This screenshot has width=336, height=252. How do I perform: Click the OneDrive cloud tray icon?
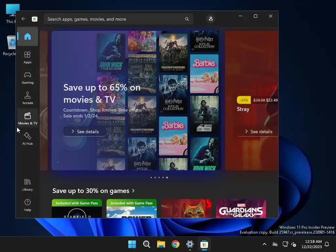275,244
